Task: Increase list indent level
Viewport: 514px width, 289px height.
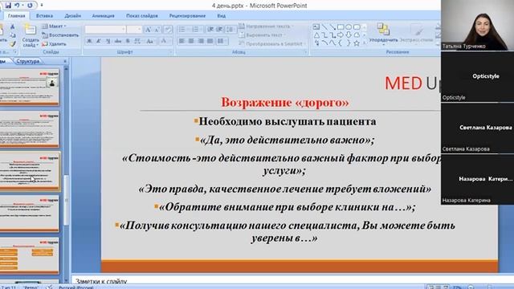Action: 219,30
